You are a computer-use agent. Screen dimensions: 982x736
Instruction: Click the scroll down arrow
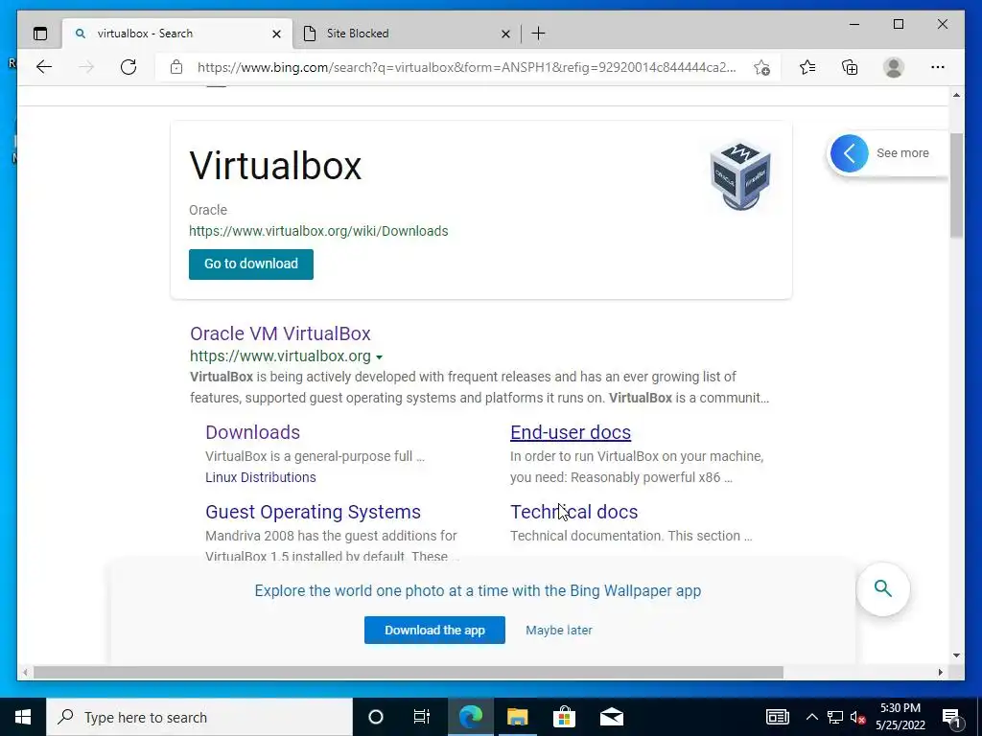[x=956, y=655]
